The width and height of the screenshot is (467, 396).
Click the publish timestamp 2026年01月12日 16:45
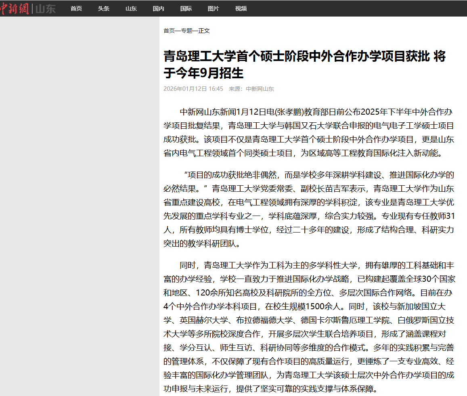click(193, 89)
